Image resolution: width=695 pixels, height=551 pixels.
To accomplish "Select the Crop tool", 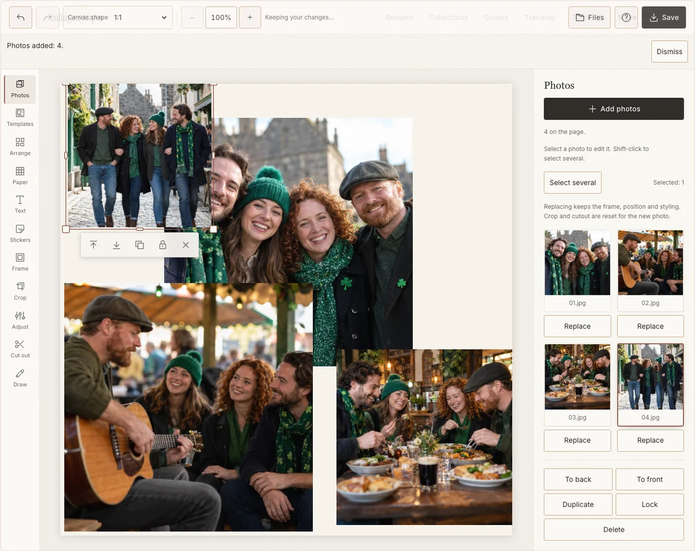I will [20, 292].
